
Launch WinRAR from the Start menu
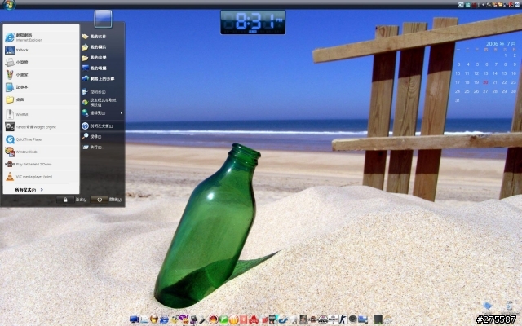[x=42, y=114]
